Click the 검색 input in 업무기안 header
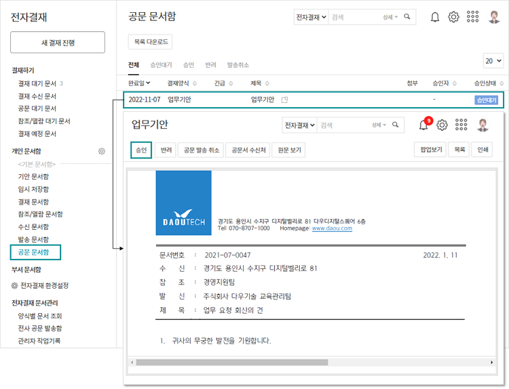Viewport: 509px width, 389px height. 343,125
